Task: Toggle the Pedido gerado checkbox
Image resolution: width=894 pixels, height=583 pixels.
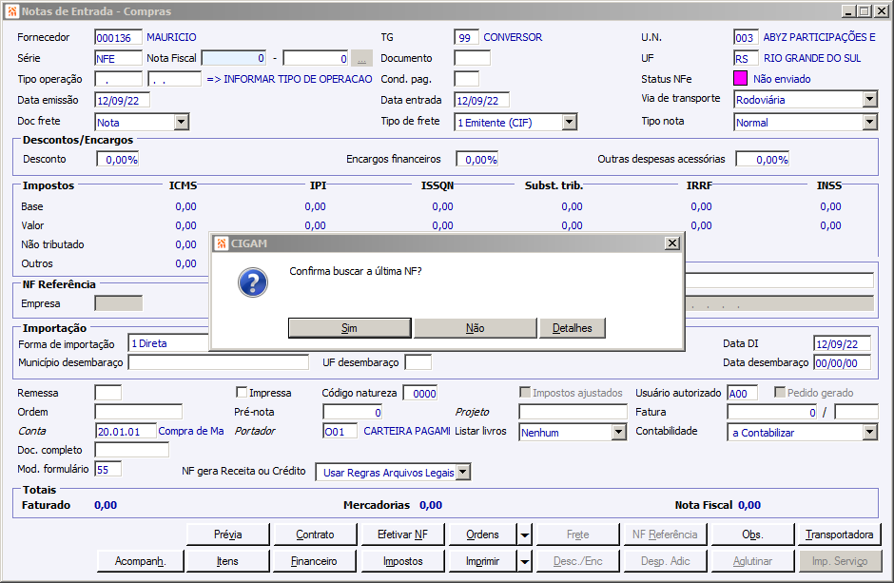Action: (780, 392)
